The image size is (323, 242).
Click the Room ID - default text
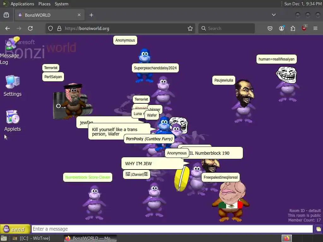coord(305,211)
